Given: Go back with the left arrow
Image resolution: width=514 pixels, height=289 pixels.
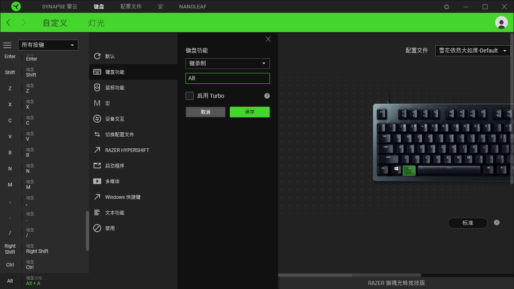Looking at the screenshot, I should (x=9, y=22).
